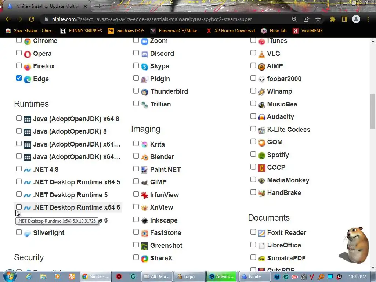This screenshot has height=282, width=376.
Task: Click the Thunderbird app icon
Action: click(x=145, y=92)
